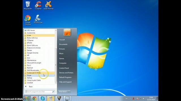Open Help and Support
Image resolution: width=181 pixels, height=101 pixels.
point(65,82)
